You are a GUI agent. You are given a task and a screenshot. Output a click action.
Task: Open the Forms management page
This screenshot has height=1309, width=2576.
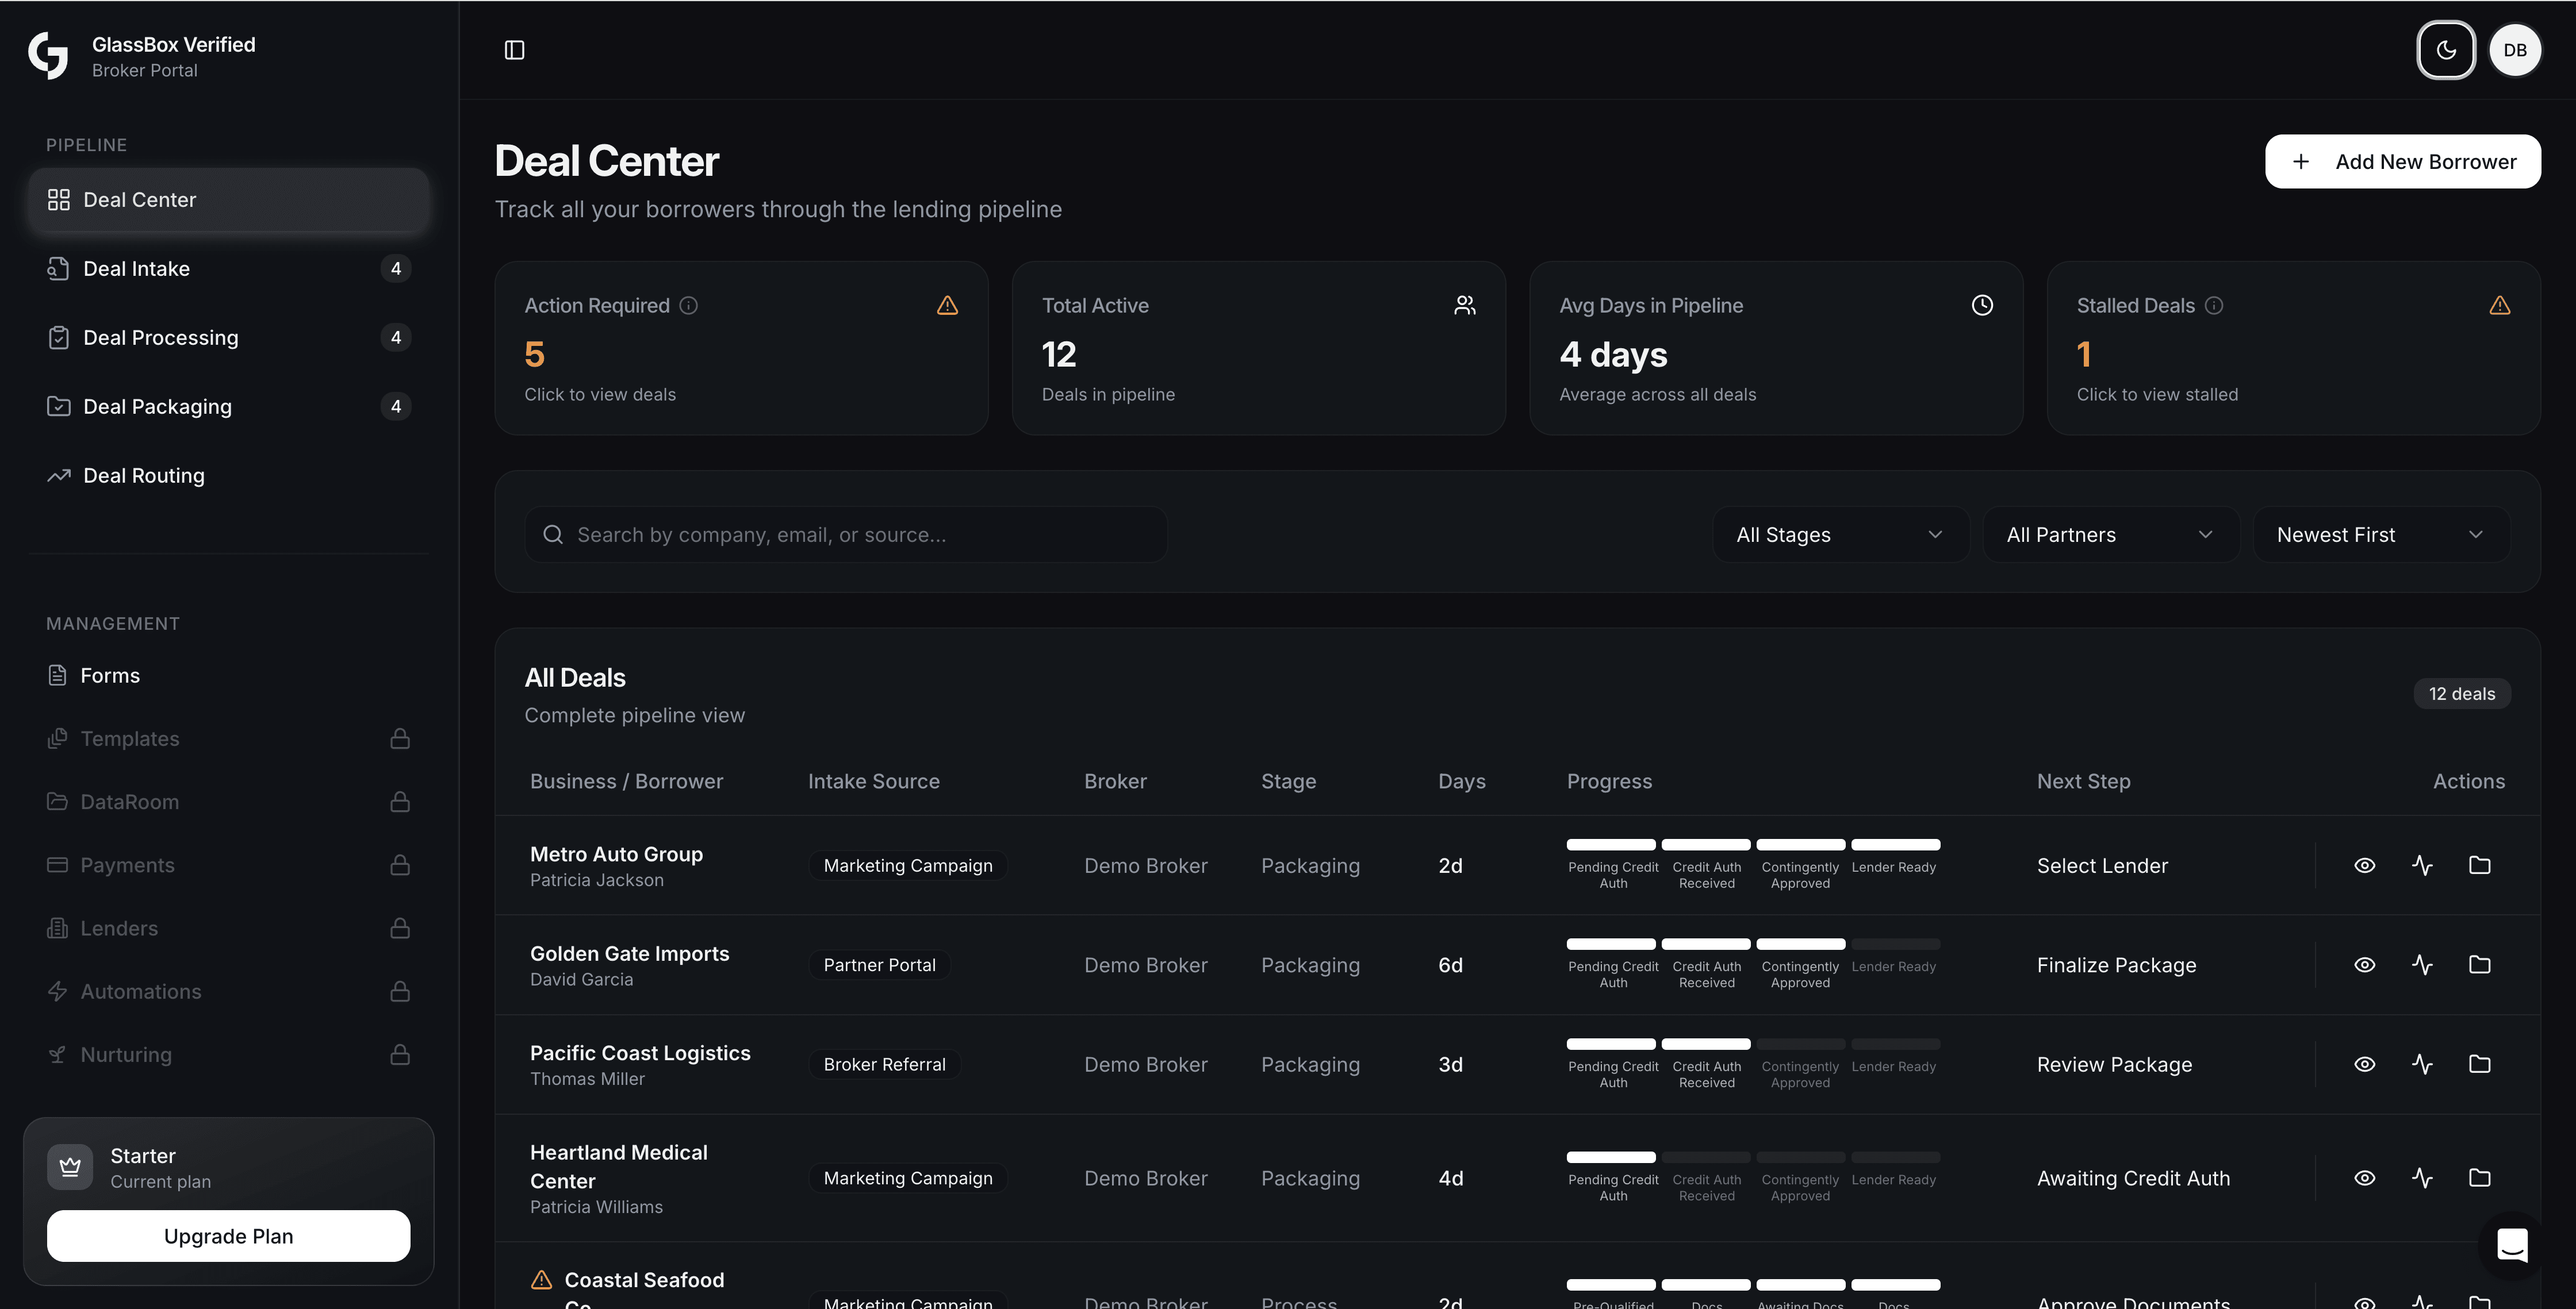228,675
